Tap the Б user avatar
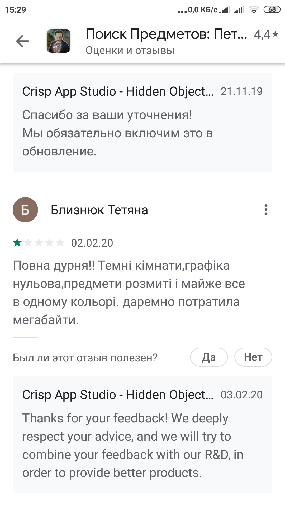This screenshot has height=506, width=285. click(25, 210)
